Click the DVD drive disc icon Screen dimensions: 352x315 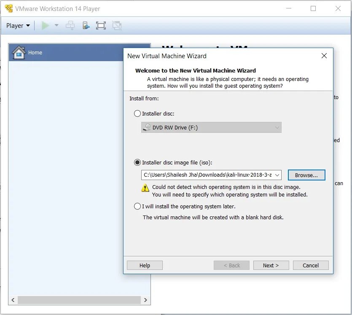(x=147, y=127)
